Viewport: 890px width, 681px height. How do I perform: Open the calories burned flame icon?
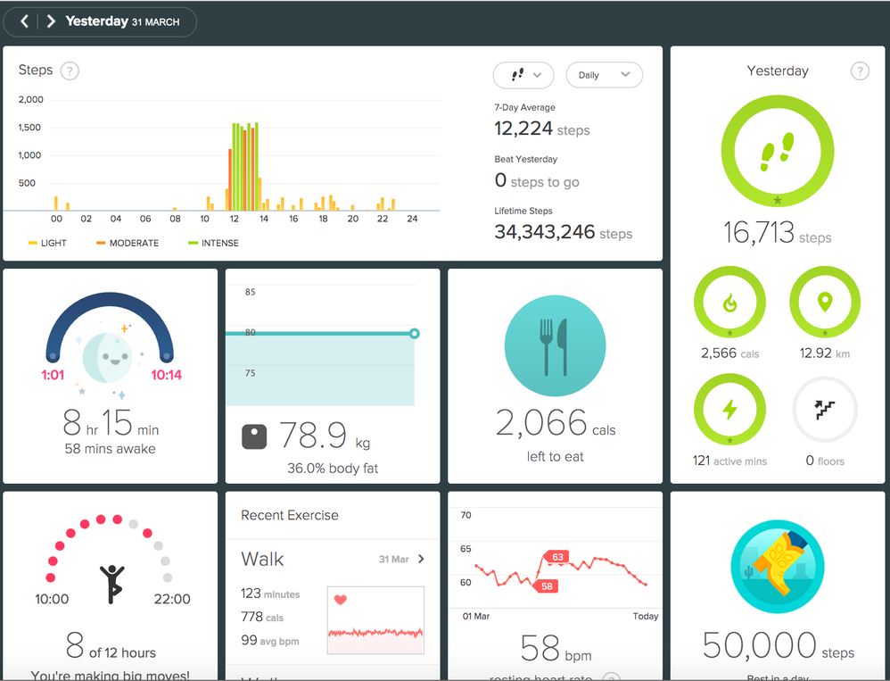coord(729,303)
